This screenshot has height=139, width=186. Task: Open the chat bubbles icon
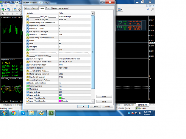[152, 10]
